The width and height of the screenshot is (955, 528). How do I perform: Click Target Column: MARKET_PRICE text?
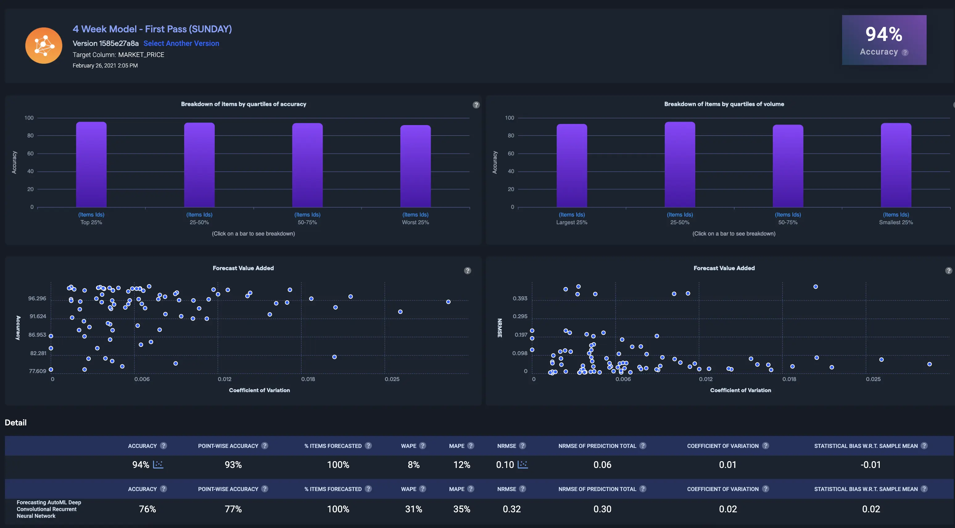[x=118, y=55]
